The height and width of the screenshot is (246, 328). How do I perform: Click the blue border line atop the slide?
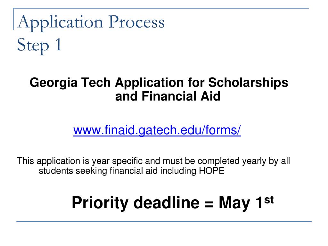coord(161,8)
